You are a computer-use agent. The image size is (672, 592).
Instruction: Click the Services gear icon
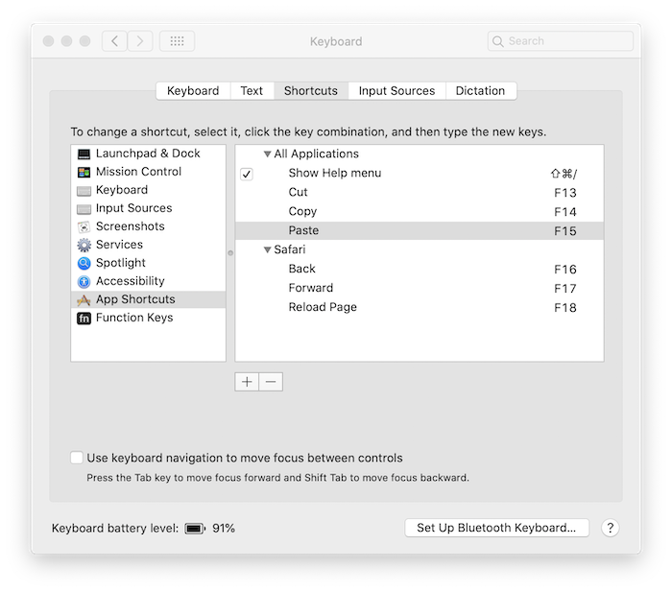click(84, 245)
